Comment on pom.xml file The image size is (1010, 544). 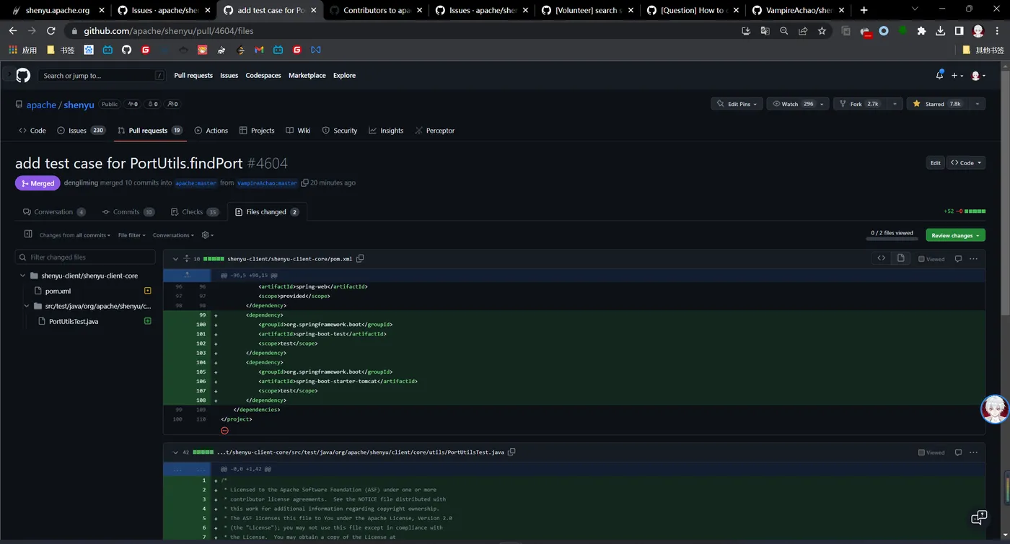pyautogui.click(x=958, y=258)
